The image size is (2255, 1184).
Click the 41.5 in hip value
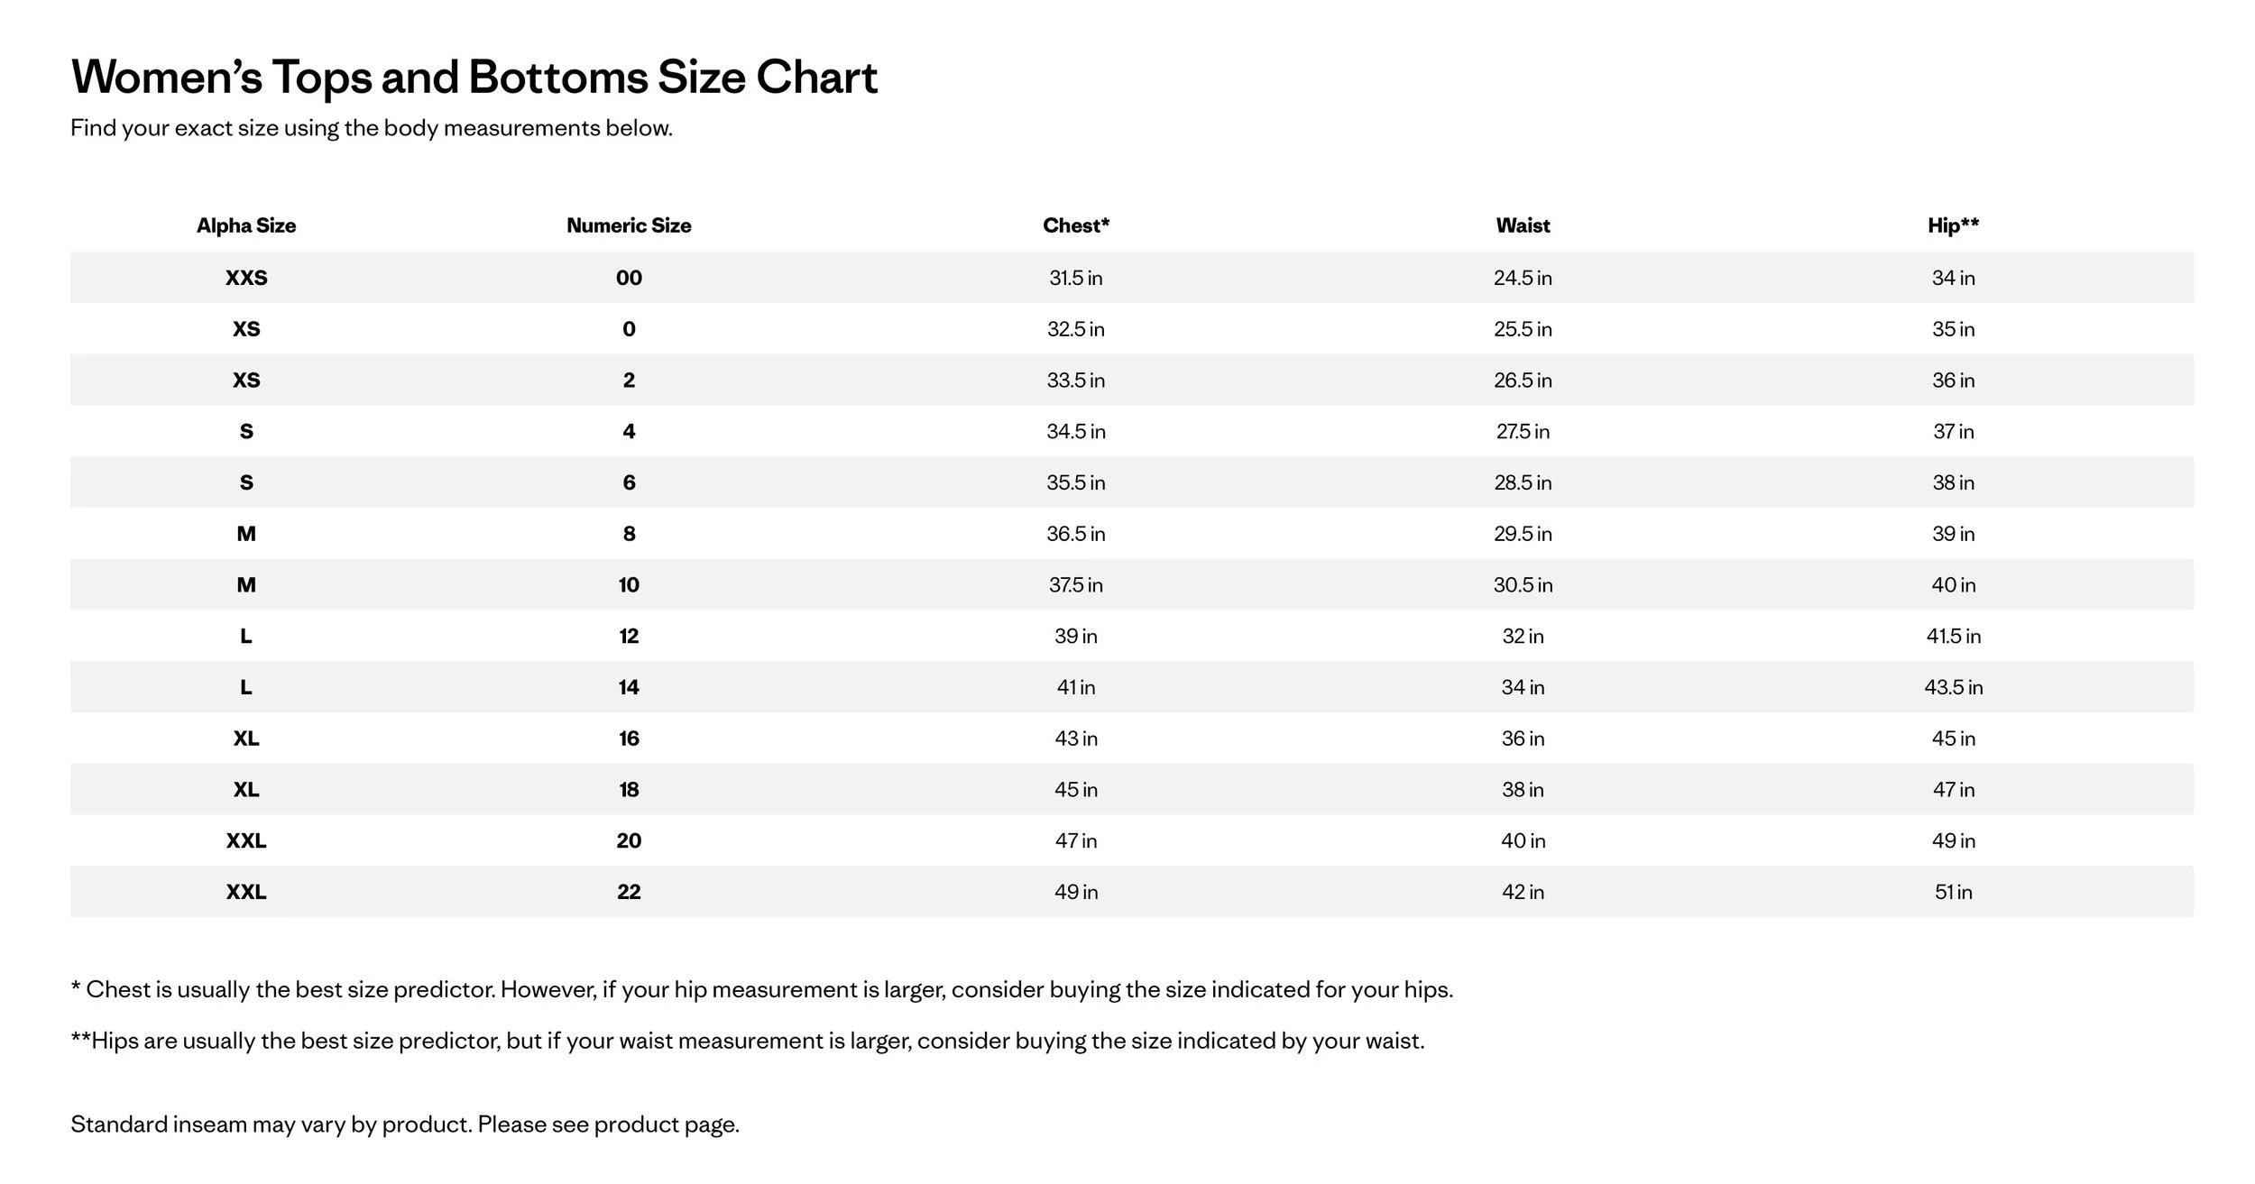pyautogui.click(x=1954, y=636)
